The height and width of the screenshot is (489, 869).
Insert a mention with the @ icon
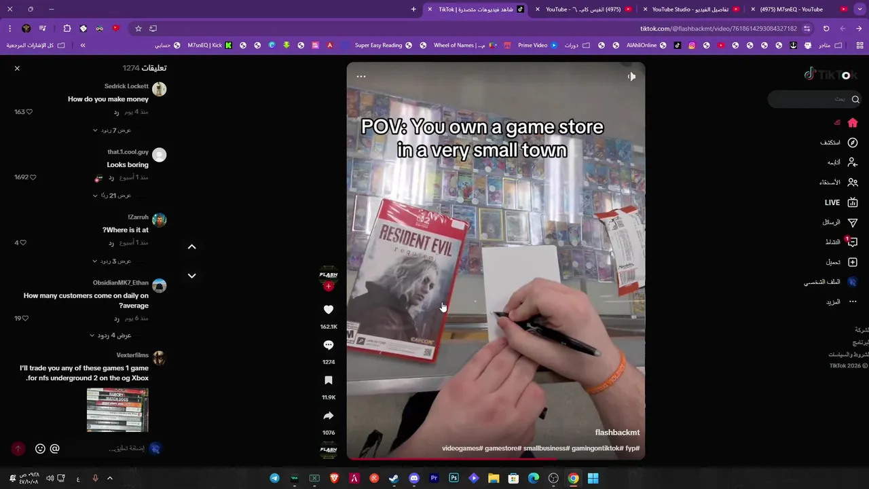point(55,448)
